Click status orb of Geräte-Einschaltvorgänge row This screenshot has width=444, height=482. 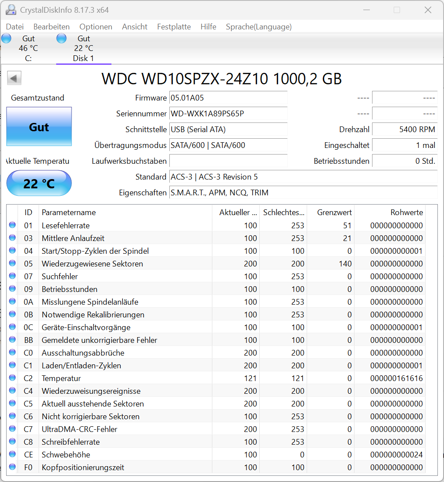pos(12,327)
